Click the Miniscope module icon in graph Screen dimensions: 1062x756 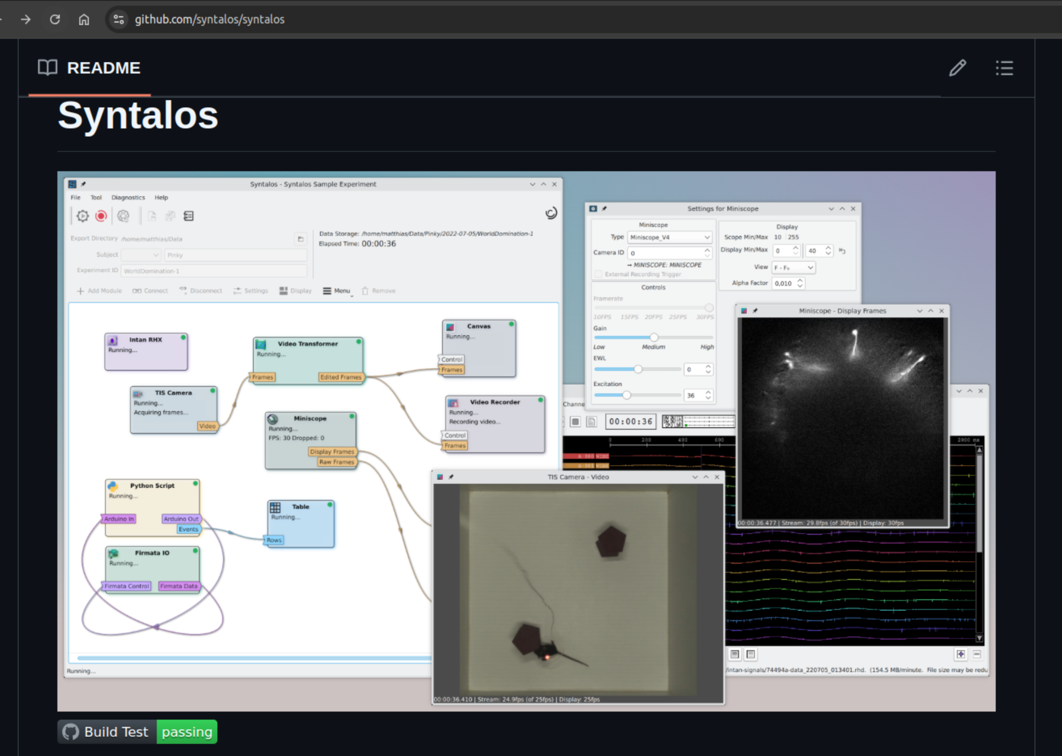tap(273, 419)
